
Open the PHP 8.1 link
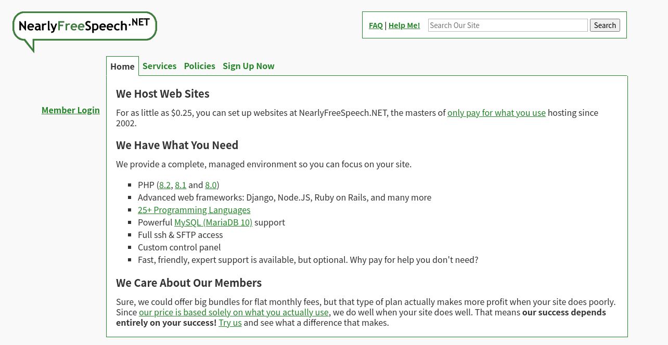[181, 185]
